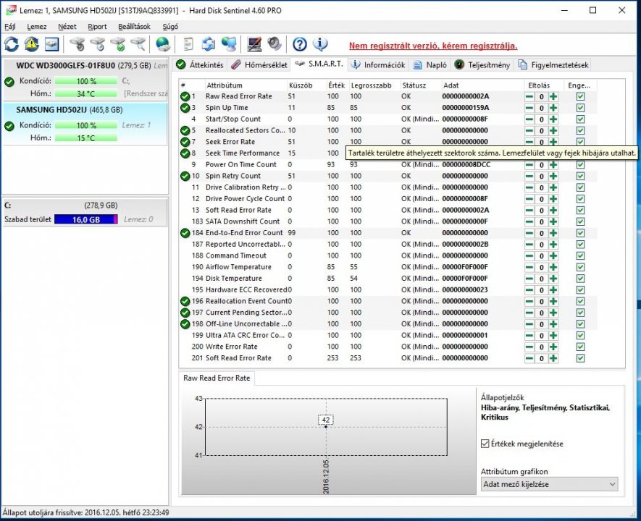
Task: Click the disk with magnifier toolbar icon
Action: pos(138,45)
